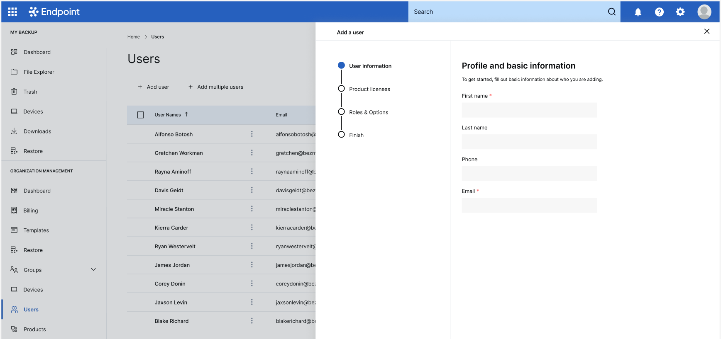Select the Product licenses step

pos(369,89)
